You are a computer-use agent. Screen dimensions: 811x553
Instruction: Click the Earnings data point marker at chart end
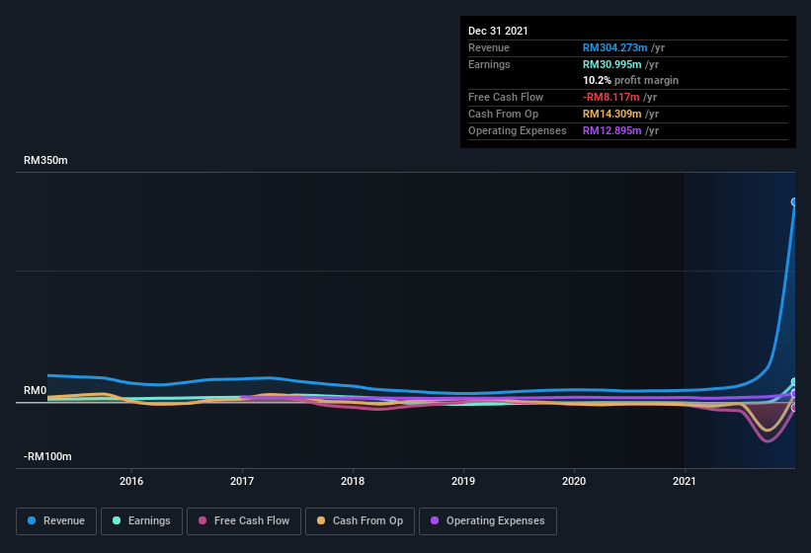[794, 382]
